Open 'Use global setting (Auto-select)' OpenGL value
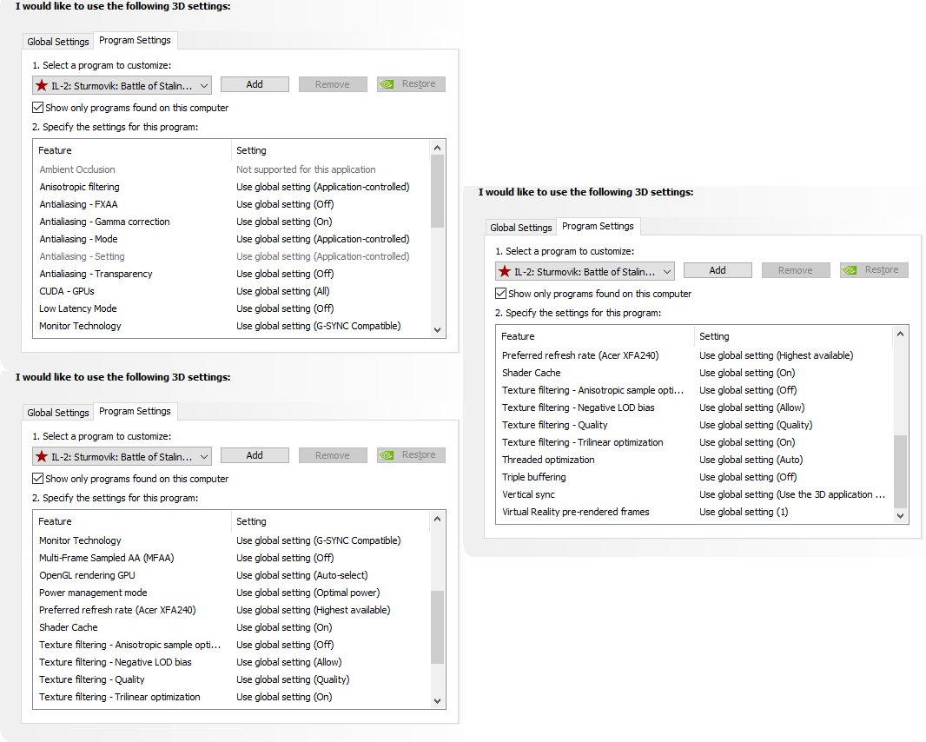Viewport: 926px width, 742px height. point(301,575)
